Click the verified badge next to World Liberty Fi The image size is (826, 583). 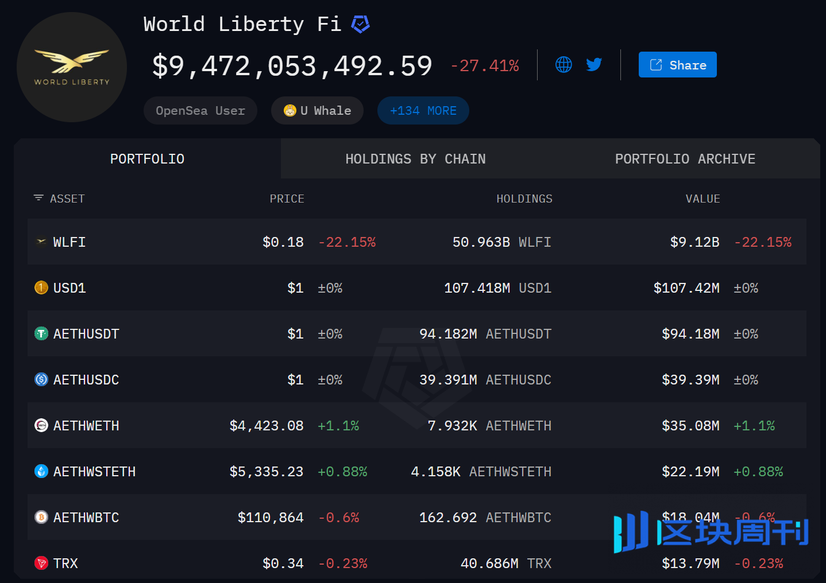pos(360,24)
